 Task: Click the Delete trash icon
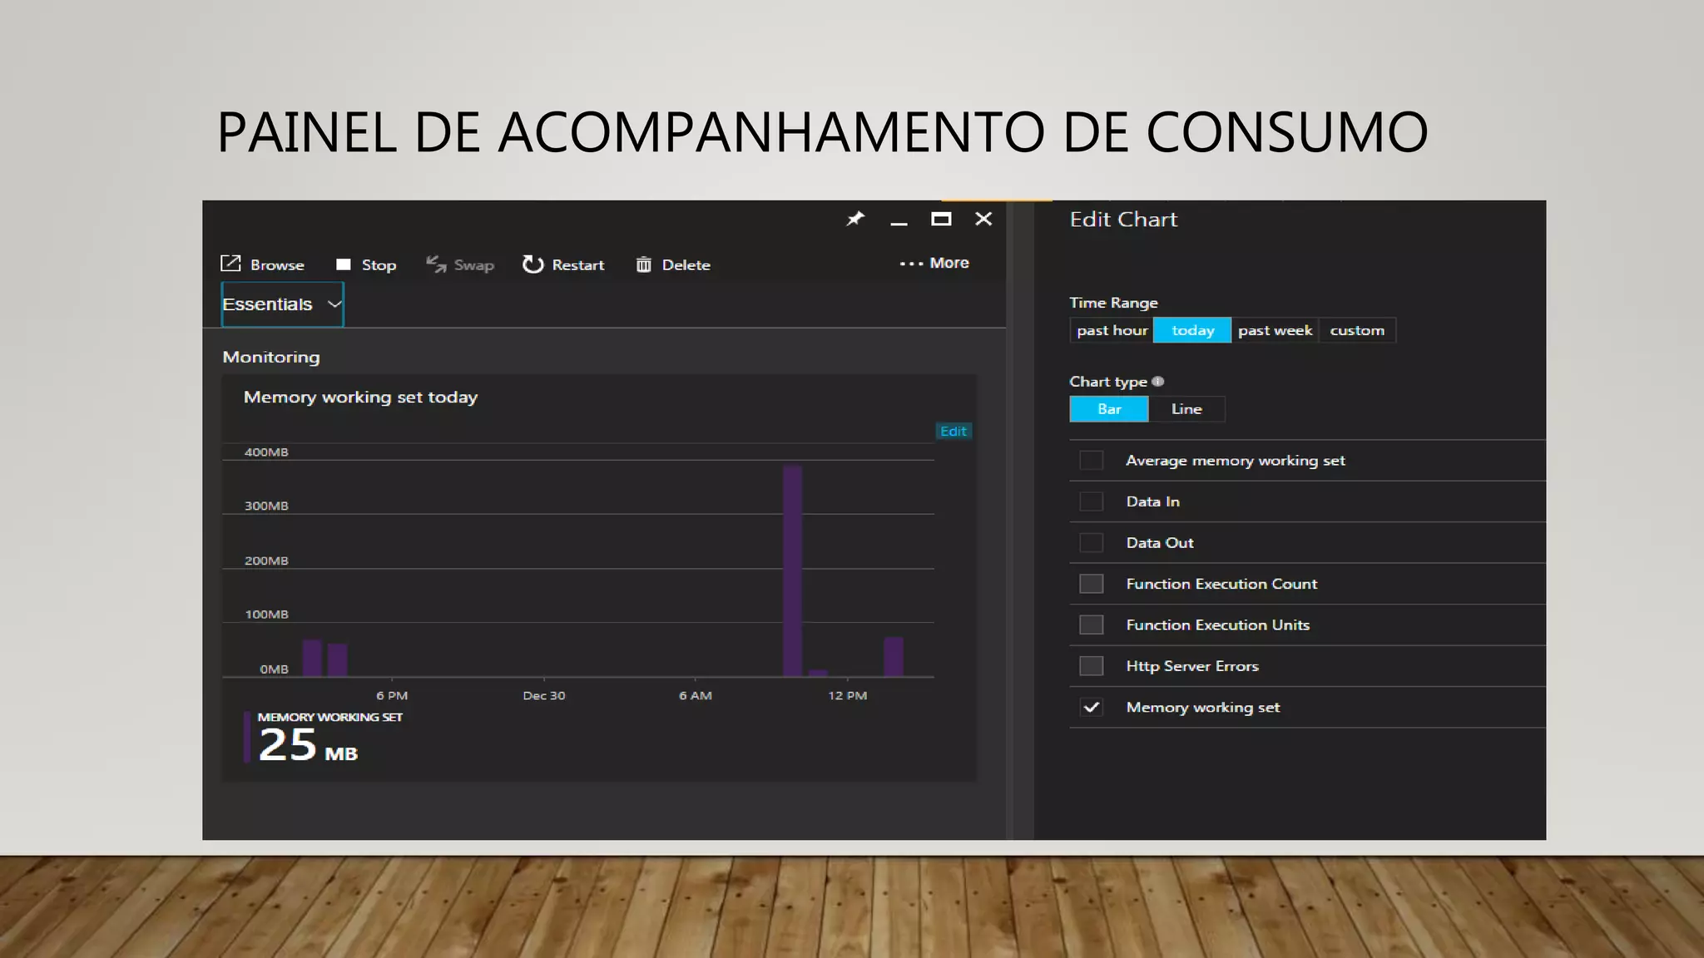(643, 264)
